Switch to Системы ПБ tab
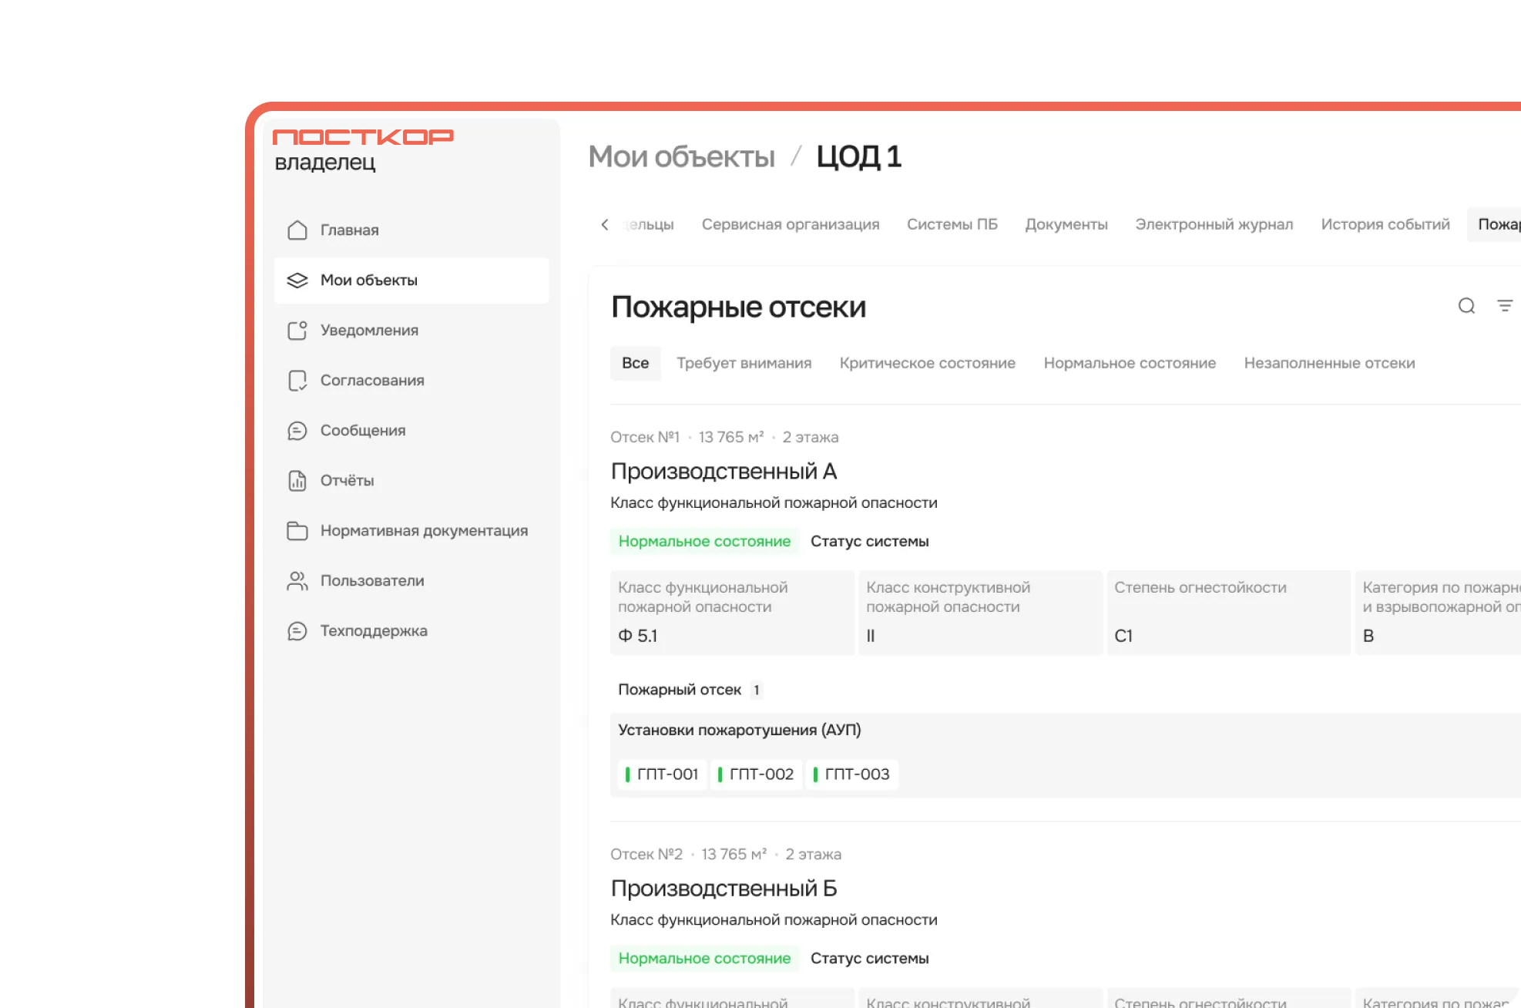1521x1008 pixels. pos(952,224)
